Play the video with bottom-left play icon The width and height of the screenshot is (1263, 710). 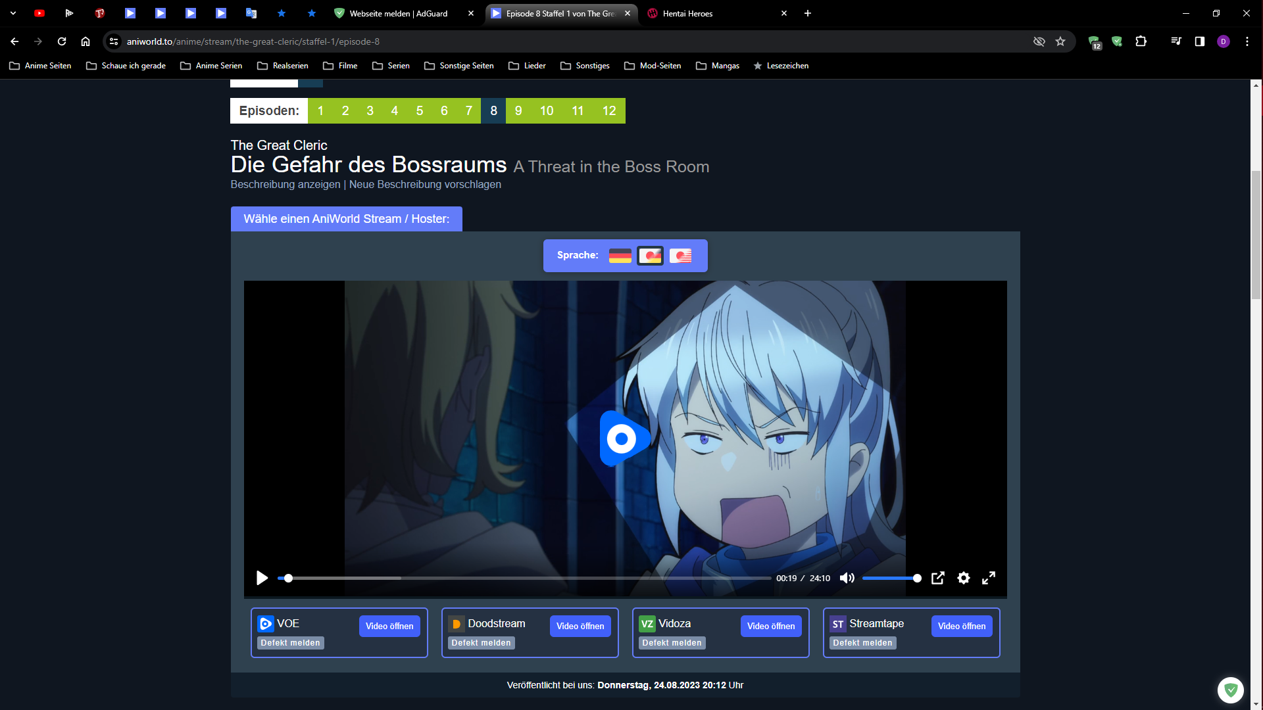(262, 578)
